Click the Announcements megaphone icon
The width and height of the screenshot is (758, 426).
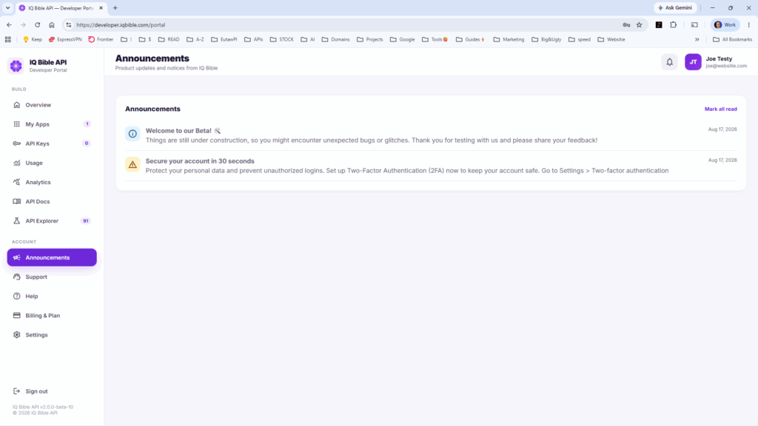(17, 257)
